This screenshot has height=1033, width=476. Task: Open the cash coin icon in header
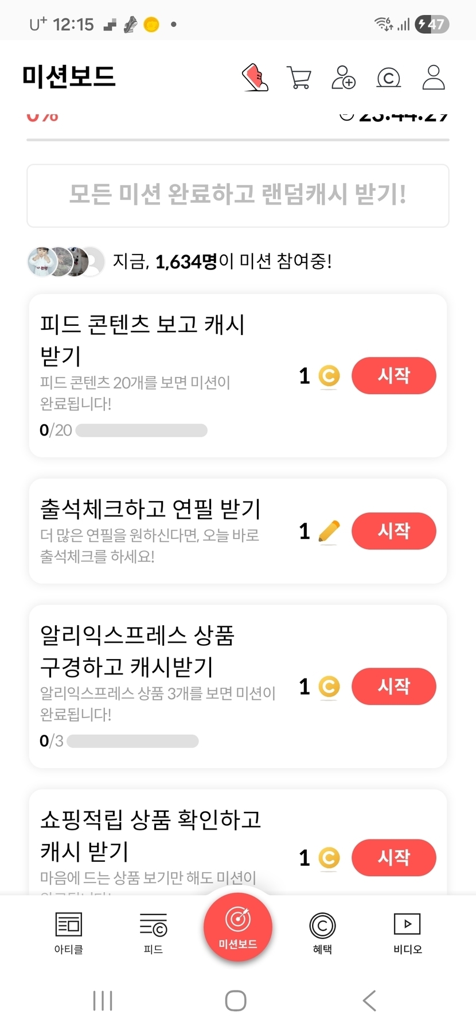[x=388, y=77]
